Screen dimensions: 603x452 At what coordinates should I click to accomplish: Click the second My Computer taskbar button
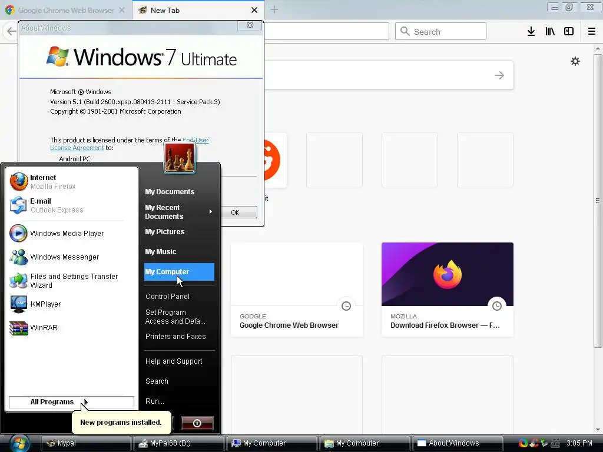click(x=365, y=443)
